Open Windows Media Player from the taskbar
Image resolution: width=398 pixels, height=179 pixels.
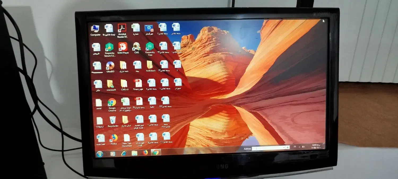(x=113, y=154)
